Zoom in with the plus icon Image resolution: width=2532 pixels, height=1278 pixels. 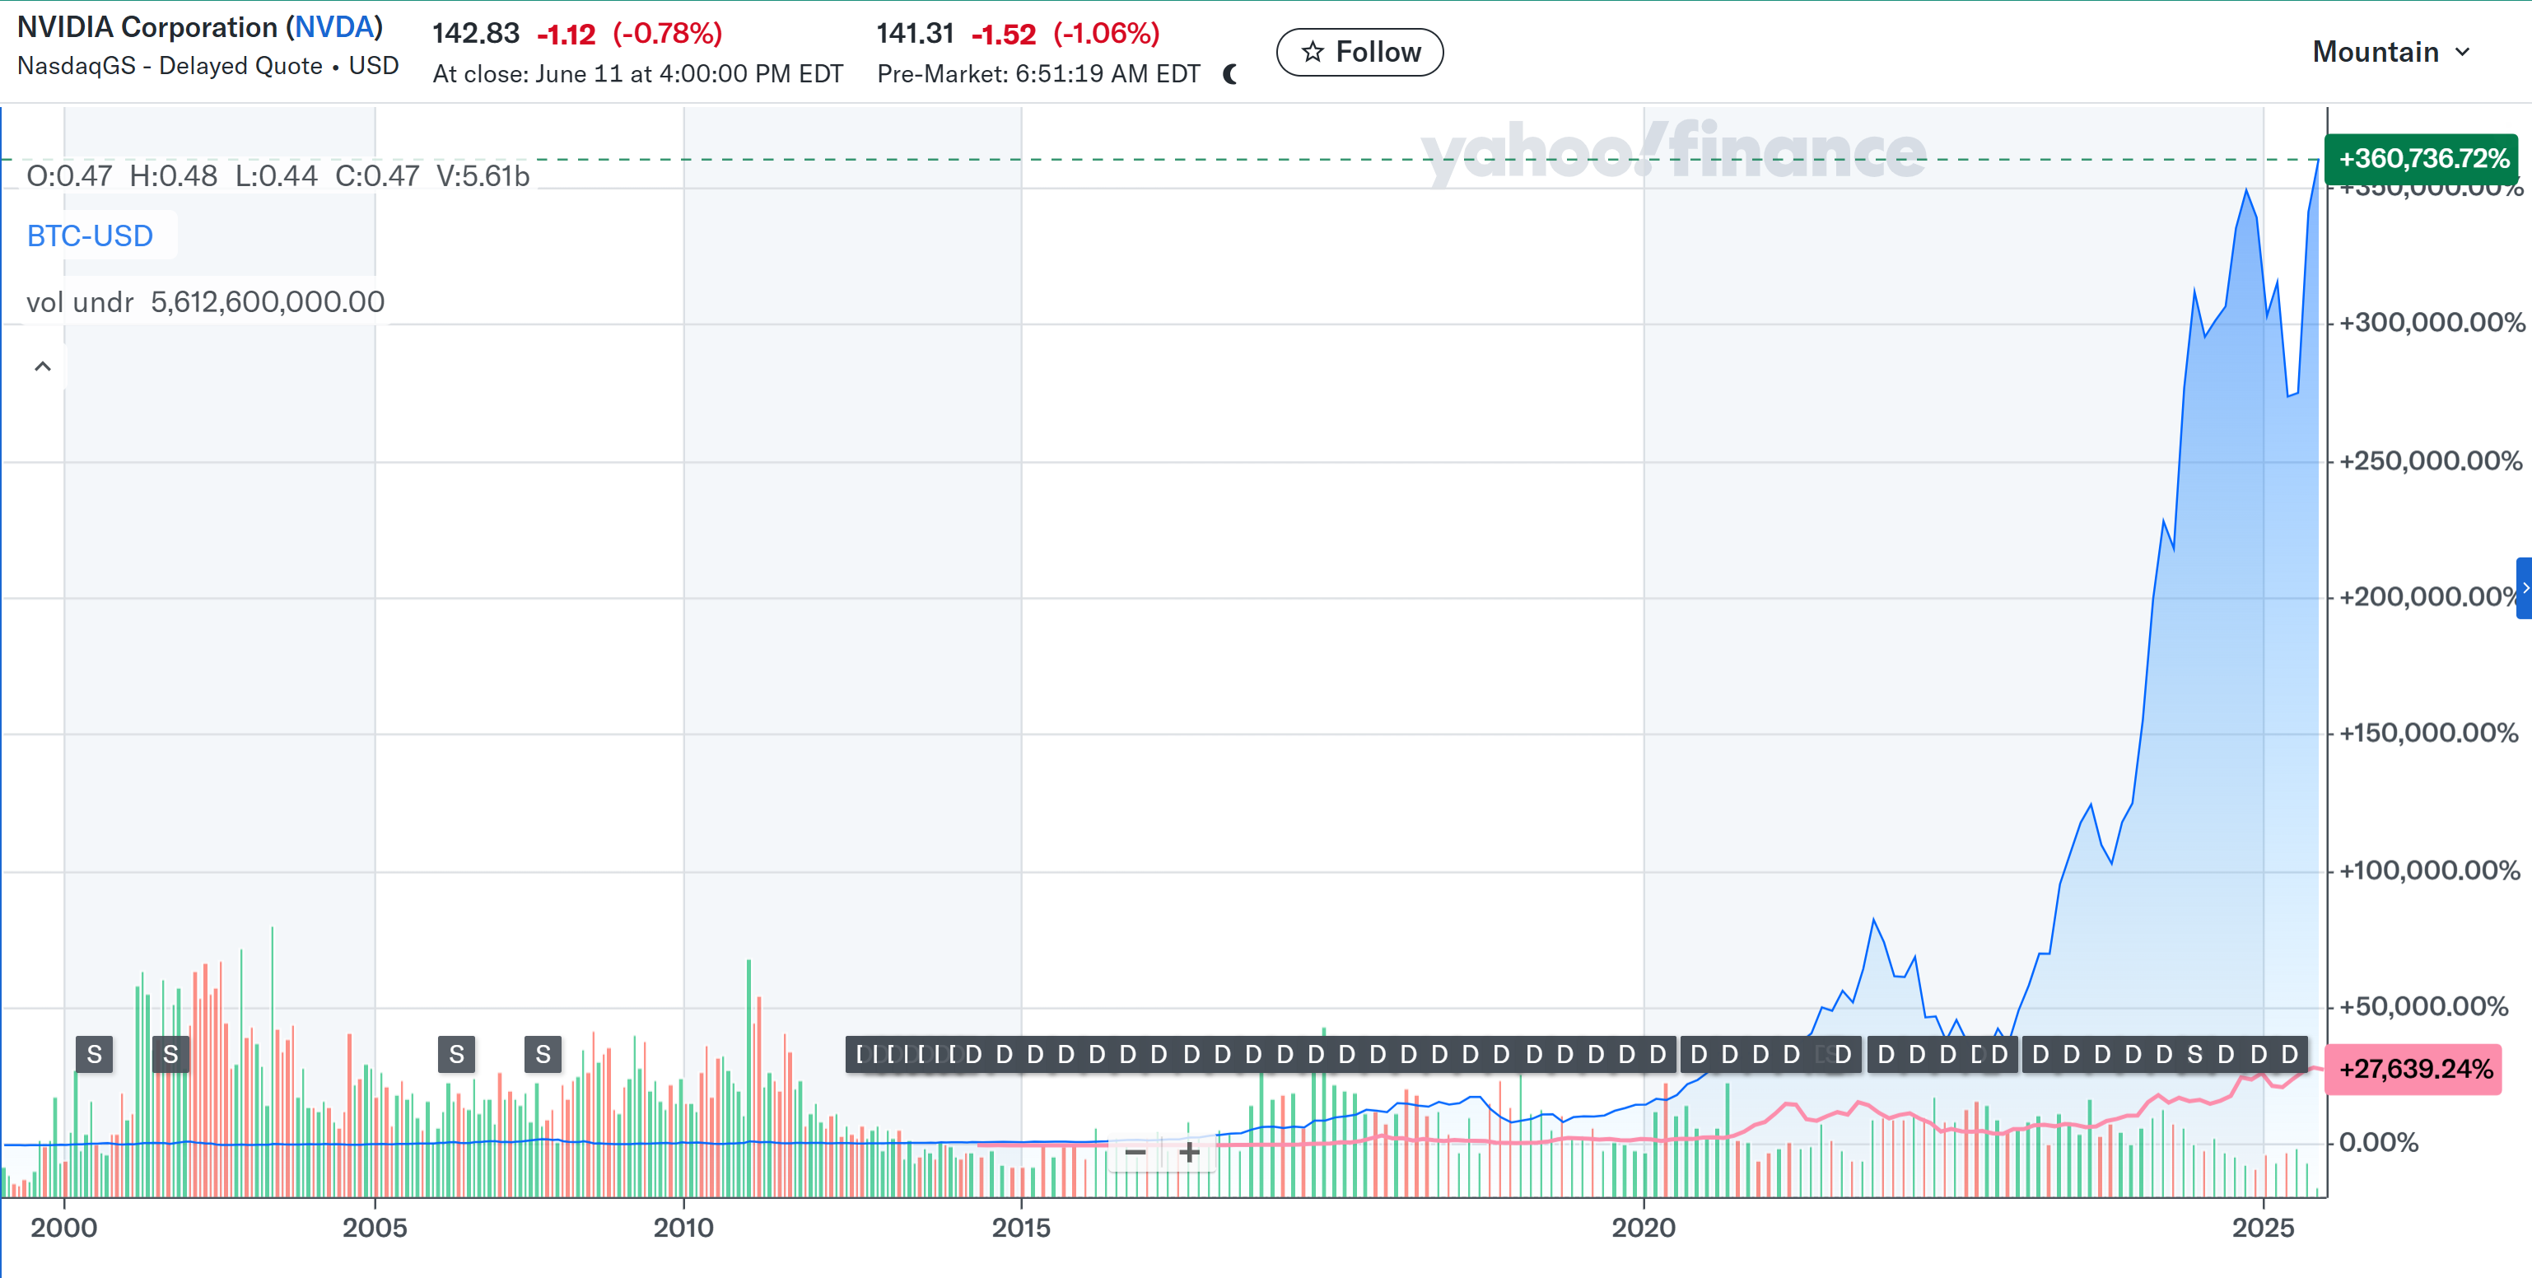pyautogui.click(x=1189, y=1152)
